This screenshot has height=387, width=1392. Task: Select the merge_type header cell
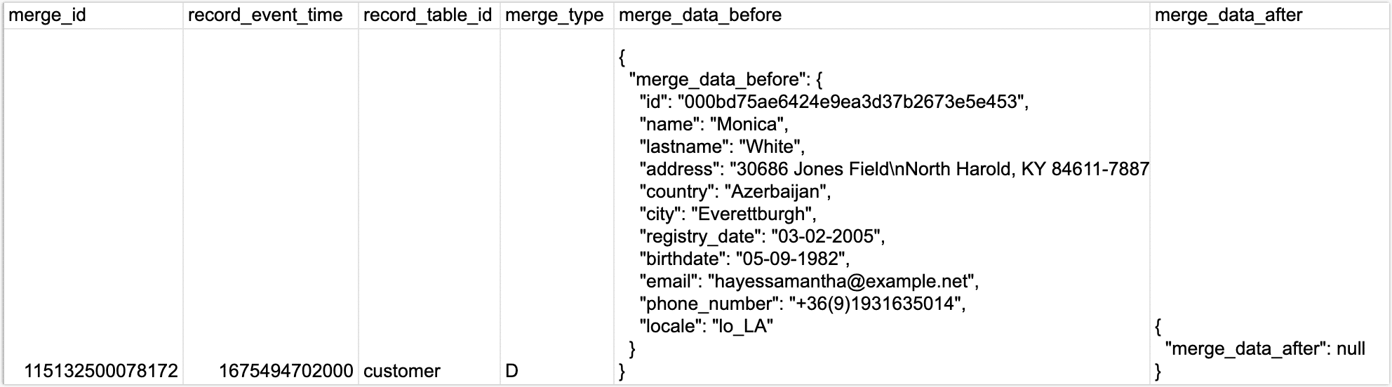pos(554,15)
